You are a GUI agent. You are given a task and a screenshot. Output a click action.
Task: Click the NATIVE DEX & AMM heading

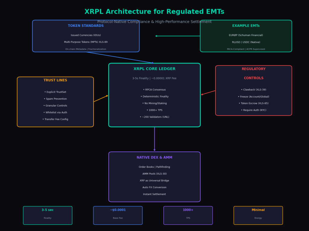pos(154,158)
